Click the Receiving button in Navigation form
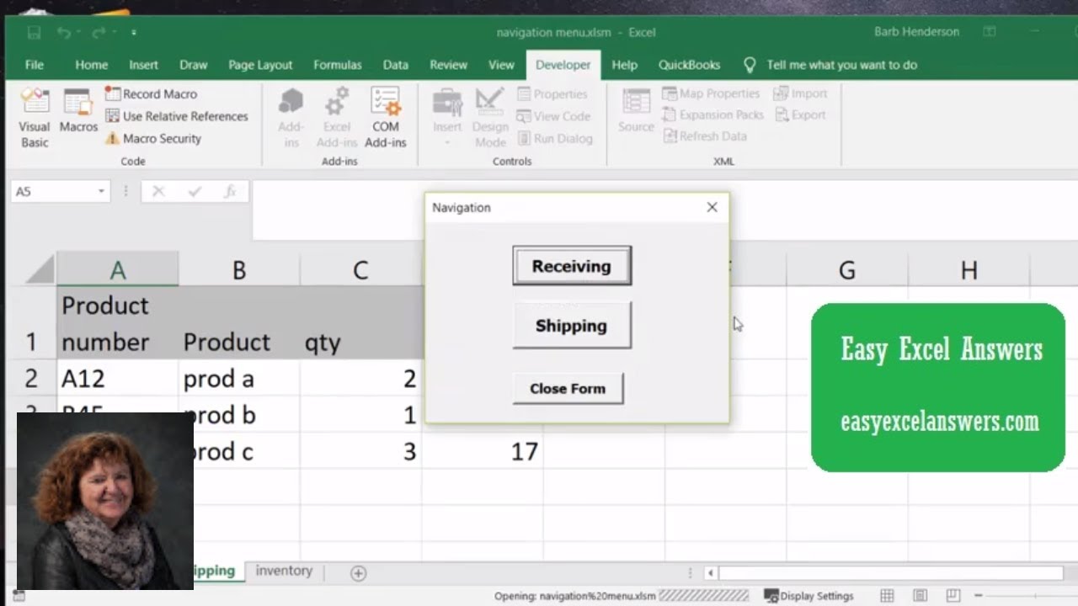The width and height of the screenshot is (1078, 606). pos(572,266)
